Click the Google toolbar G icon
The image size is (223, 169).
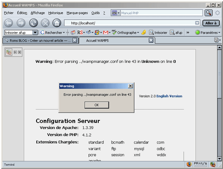(42, 33)
